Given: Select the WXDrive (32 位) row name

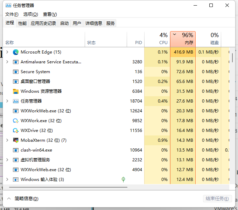Looking at the screenshot, I should pyautogui.click(x=37, y=131).
